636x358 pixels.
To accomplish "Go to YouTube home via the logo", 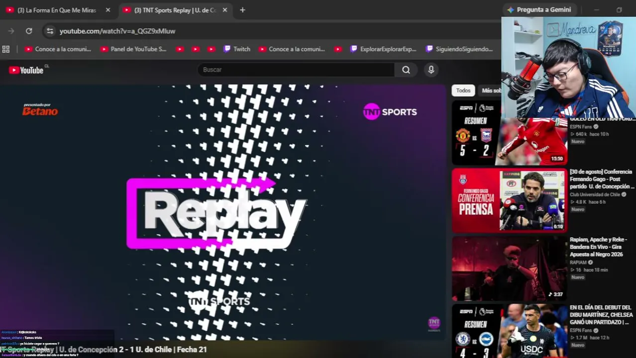I will (26, 70).
